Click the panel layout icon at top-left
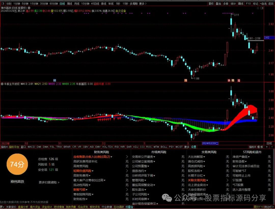Screen dimensions: 275x209 [3, 4]
